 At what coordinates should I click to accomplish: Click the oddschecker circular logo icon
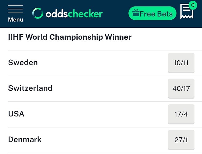click(38, 13)
